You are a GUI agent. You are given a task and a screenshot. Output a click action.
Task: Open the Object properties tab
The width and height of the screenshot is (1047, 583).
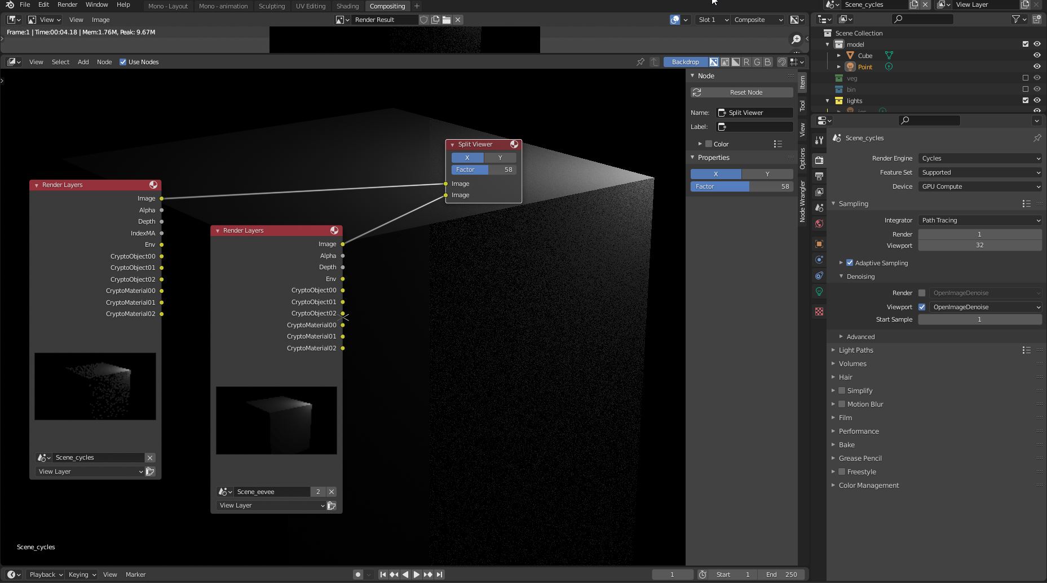point(819,244)
